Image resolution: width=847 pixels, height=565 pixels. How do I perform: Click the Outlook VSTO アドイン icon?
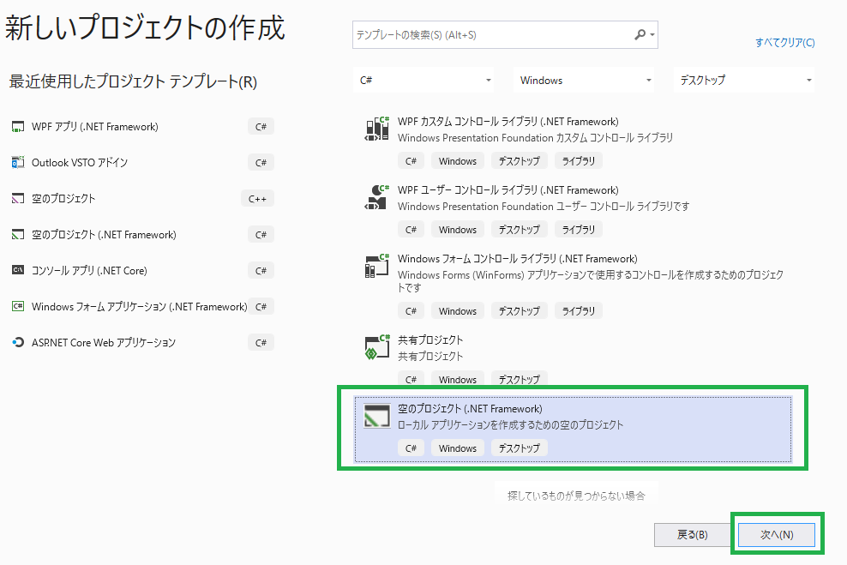18,163
